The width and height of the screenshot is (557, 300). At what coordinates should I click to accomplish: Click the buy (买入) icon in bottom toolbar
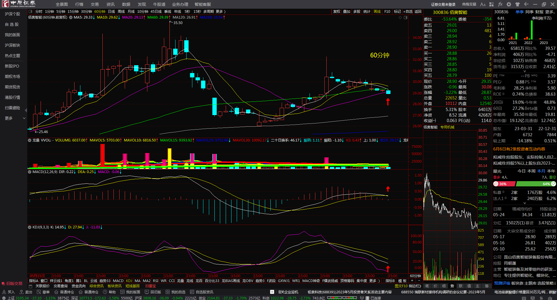click(4, 292)
